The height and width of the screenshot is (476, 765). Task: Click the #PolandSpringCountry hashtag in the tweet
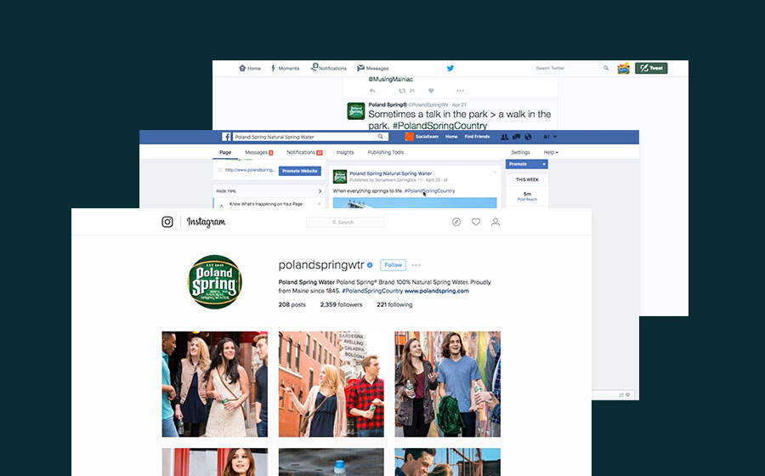[439, 125]
